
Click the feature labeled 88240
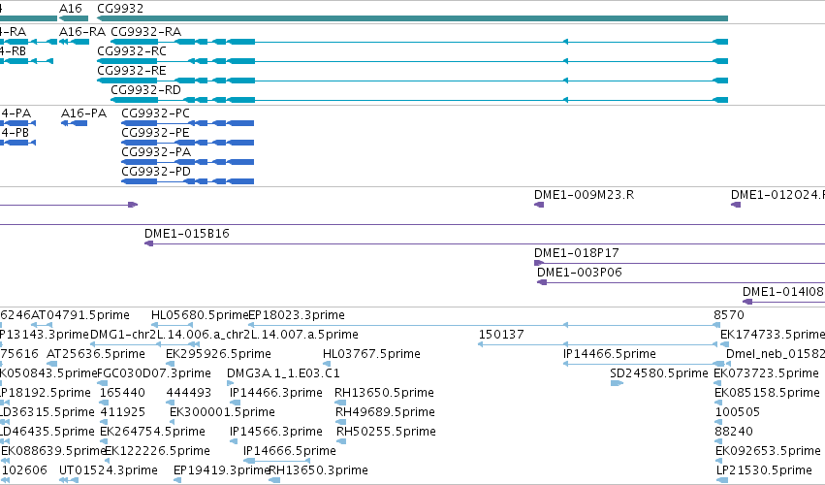(x=718, y=441)
